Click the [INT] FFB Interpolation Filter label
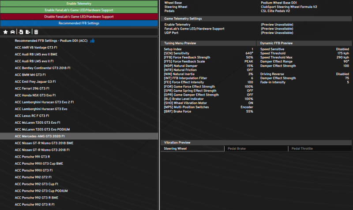Image resolution: width=353 pixels, height=210 pixels. point(185,78)
